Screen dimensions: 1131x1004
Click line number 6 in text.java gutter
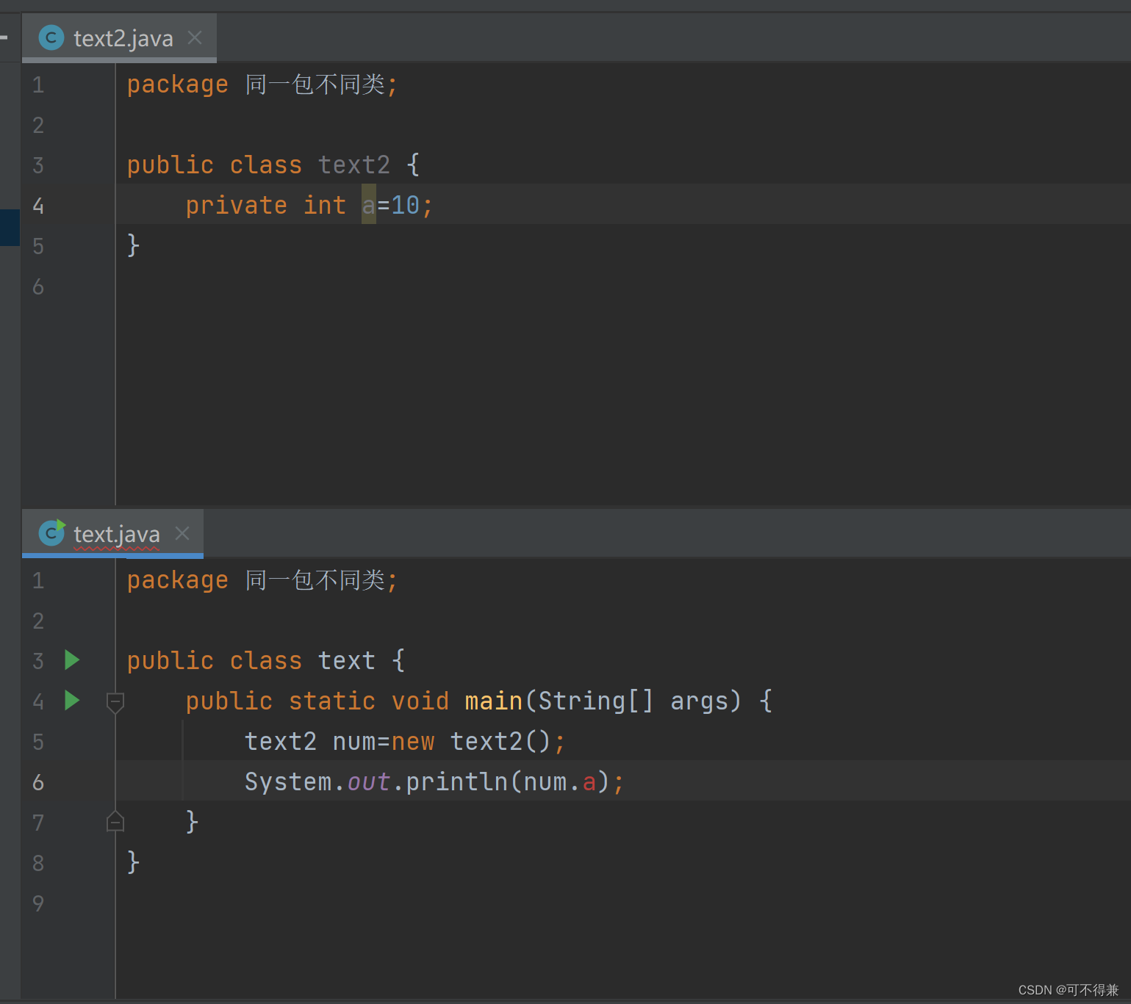38,783
